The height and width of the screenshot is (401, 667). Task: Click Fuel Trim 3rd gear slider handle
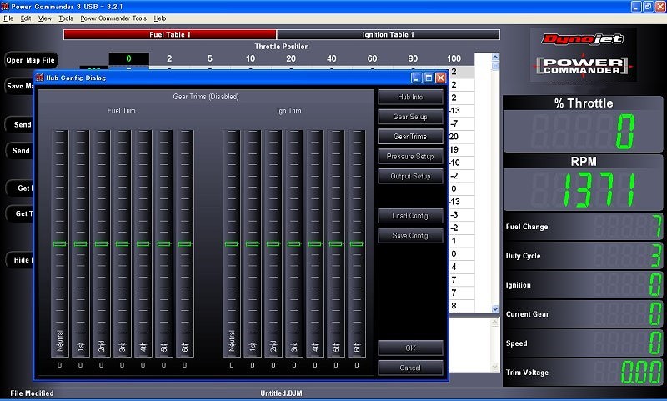[x=122, y=243]
